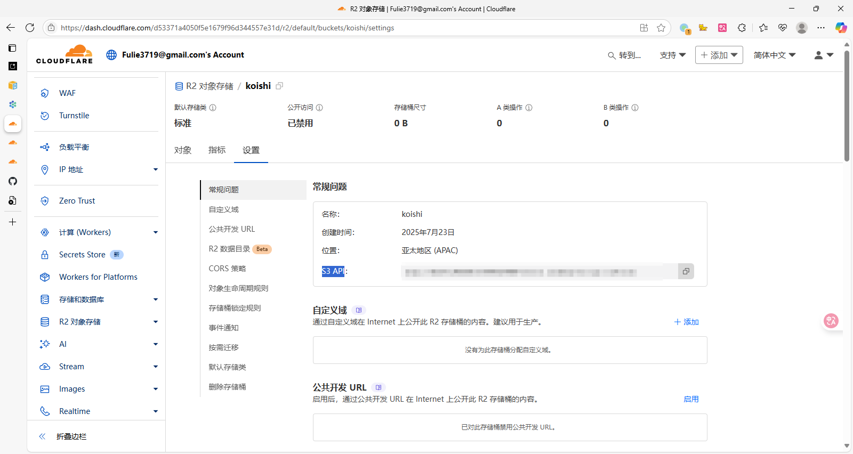853x454 pixels.
Task: Copy the S3 API endpoint value
Action: pos(686,271)
